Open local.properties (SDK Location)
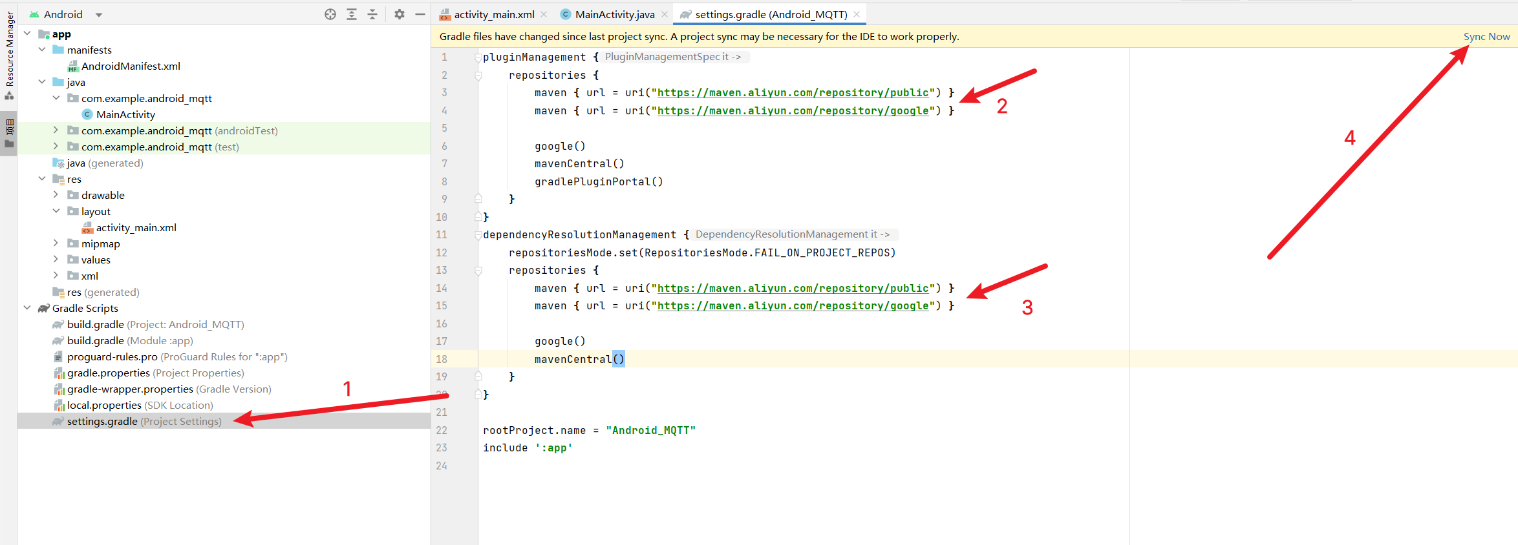 (140, 405)
